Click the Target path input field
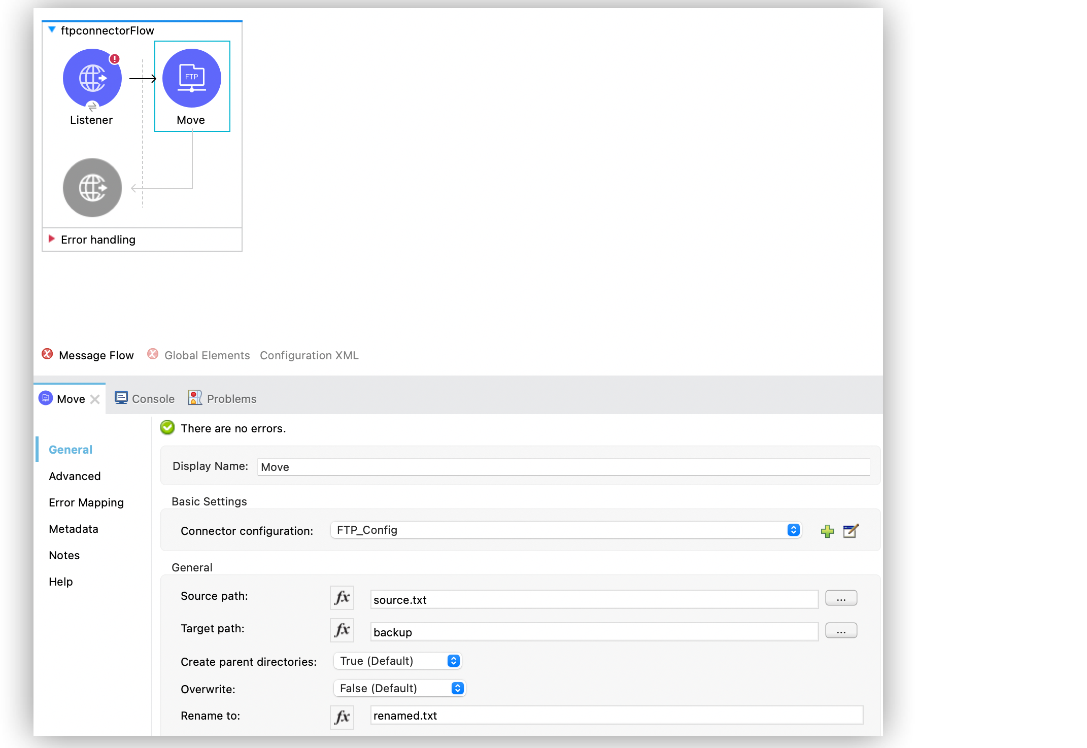Image resolution: width=1087 pixels, height=748 pixels. pos(594,632)
